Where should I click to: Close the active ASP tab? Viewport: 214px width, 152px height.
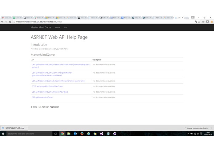[x=183, y=18]
